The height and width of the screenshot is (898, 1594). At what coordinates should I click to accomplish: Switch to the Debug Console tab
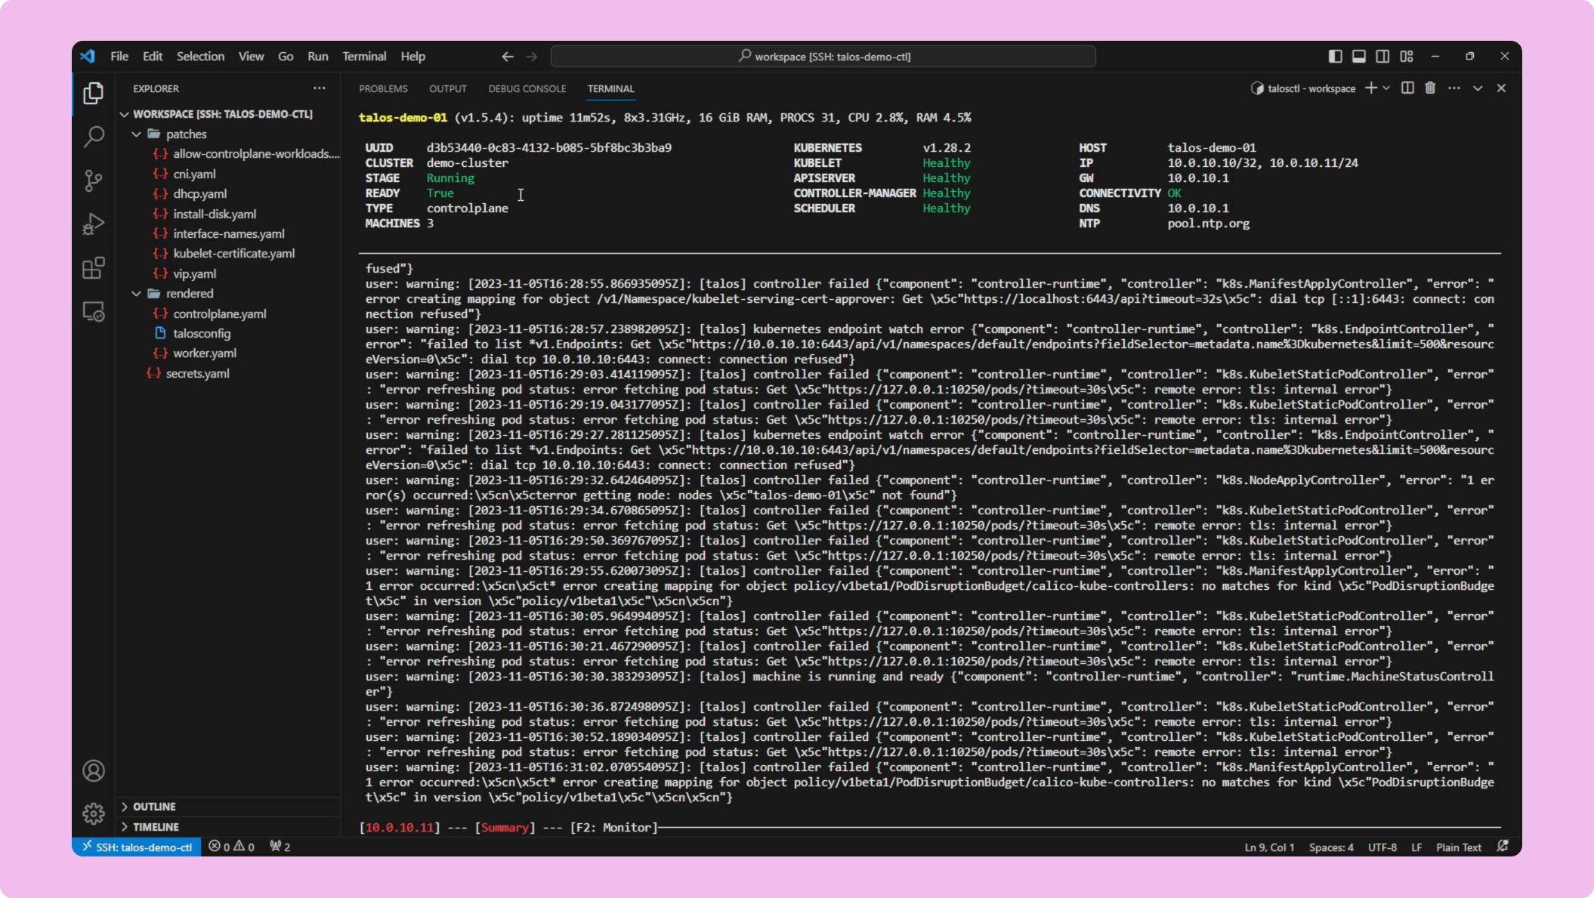pos(527,88)
